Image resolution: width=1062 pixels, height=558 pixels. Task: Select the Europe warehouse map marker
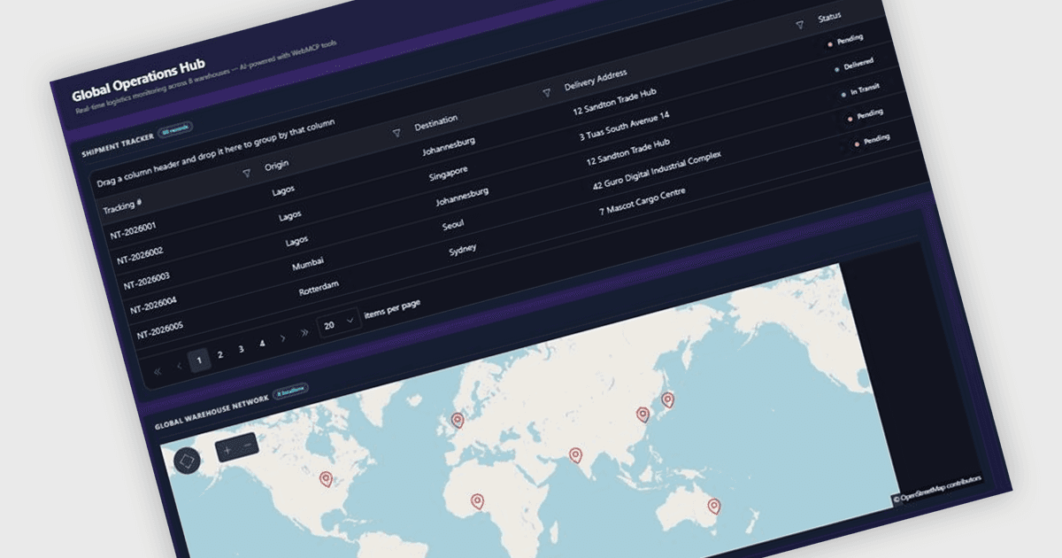click(458, 422)
